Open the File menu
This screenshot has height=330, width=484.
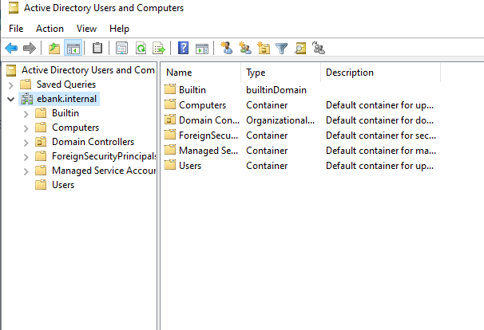click(16, 29)
